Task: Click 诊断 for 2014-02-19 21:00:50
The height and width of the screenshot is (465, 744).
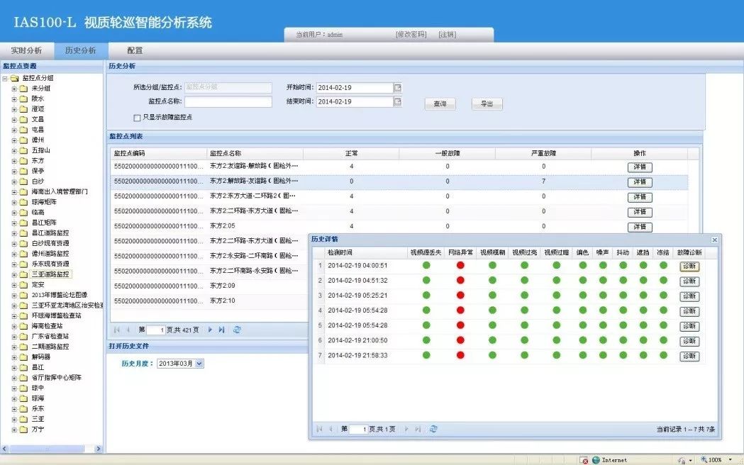Action: [x=689, y=341]
